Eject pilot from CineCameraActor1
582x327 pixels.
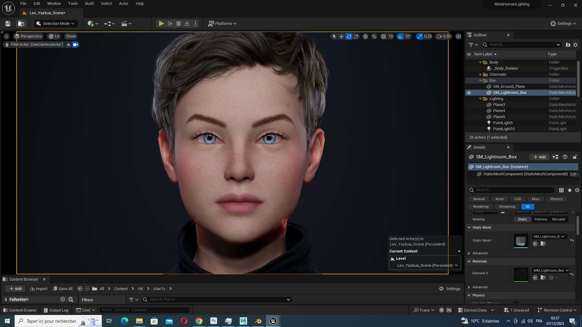(x=69, y=45)
